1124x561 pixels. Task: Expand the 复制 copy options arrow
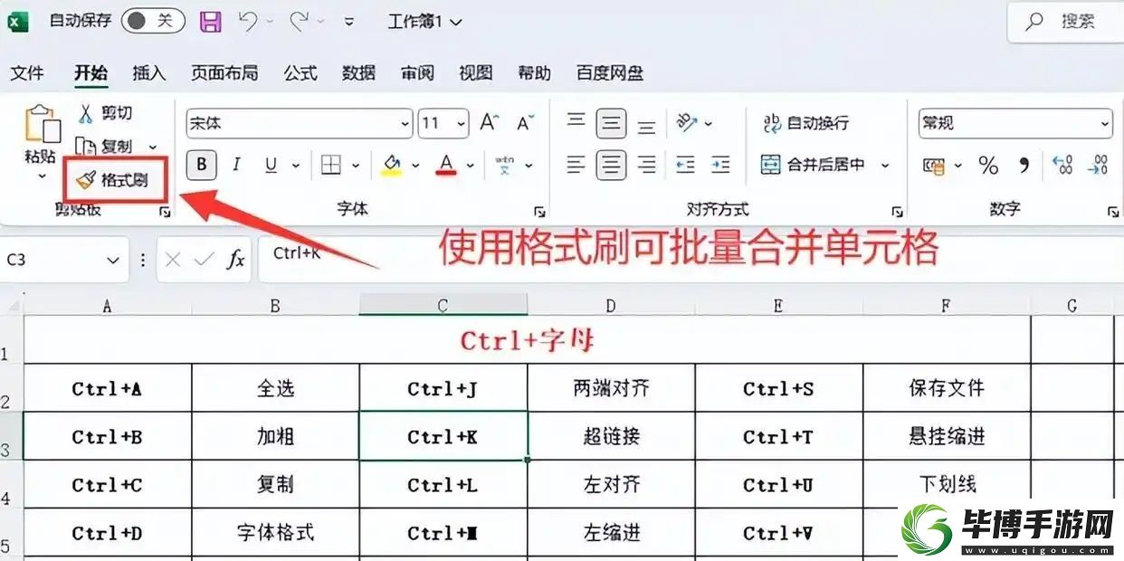[x=152, y=147]
